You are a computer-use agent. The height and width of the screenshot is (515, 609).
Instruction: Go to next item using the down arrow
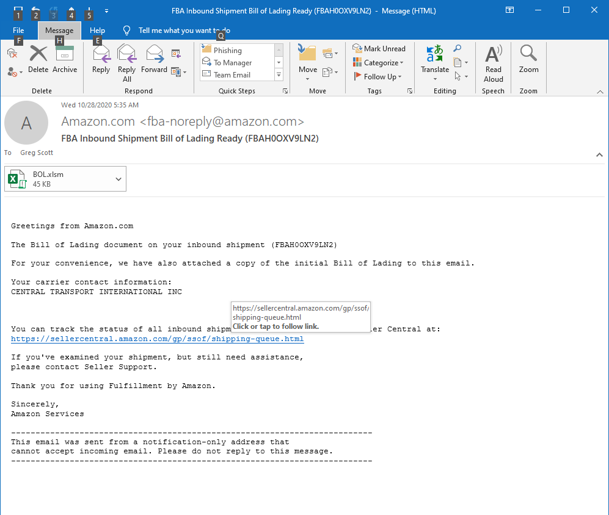89,10
